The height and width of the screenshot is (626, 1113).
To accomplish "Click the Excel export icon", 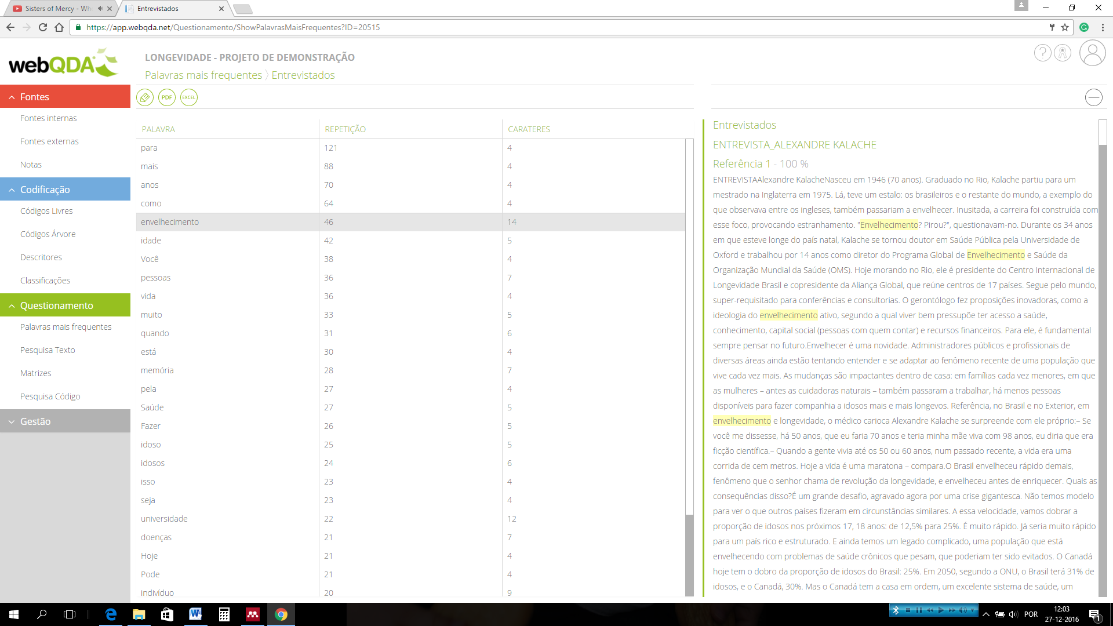I will click(189, 97).
